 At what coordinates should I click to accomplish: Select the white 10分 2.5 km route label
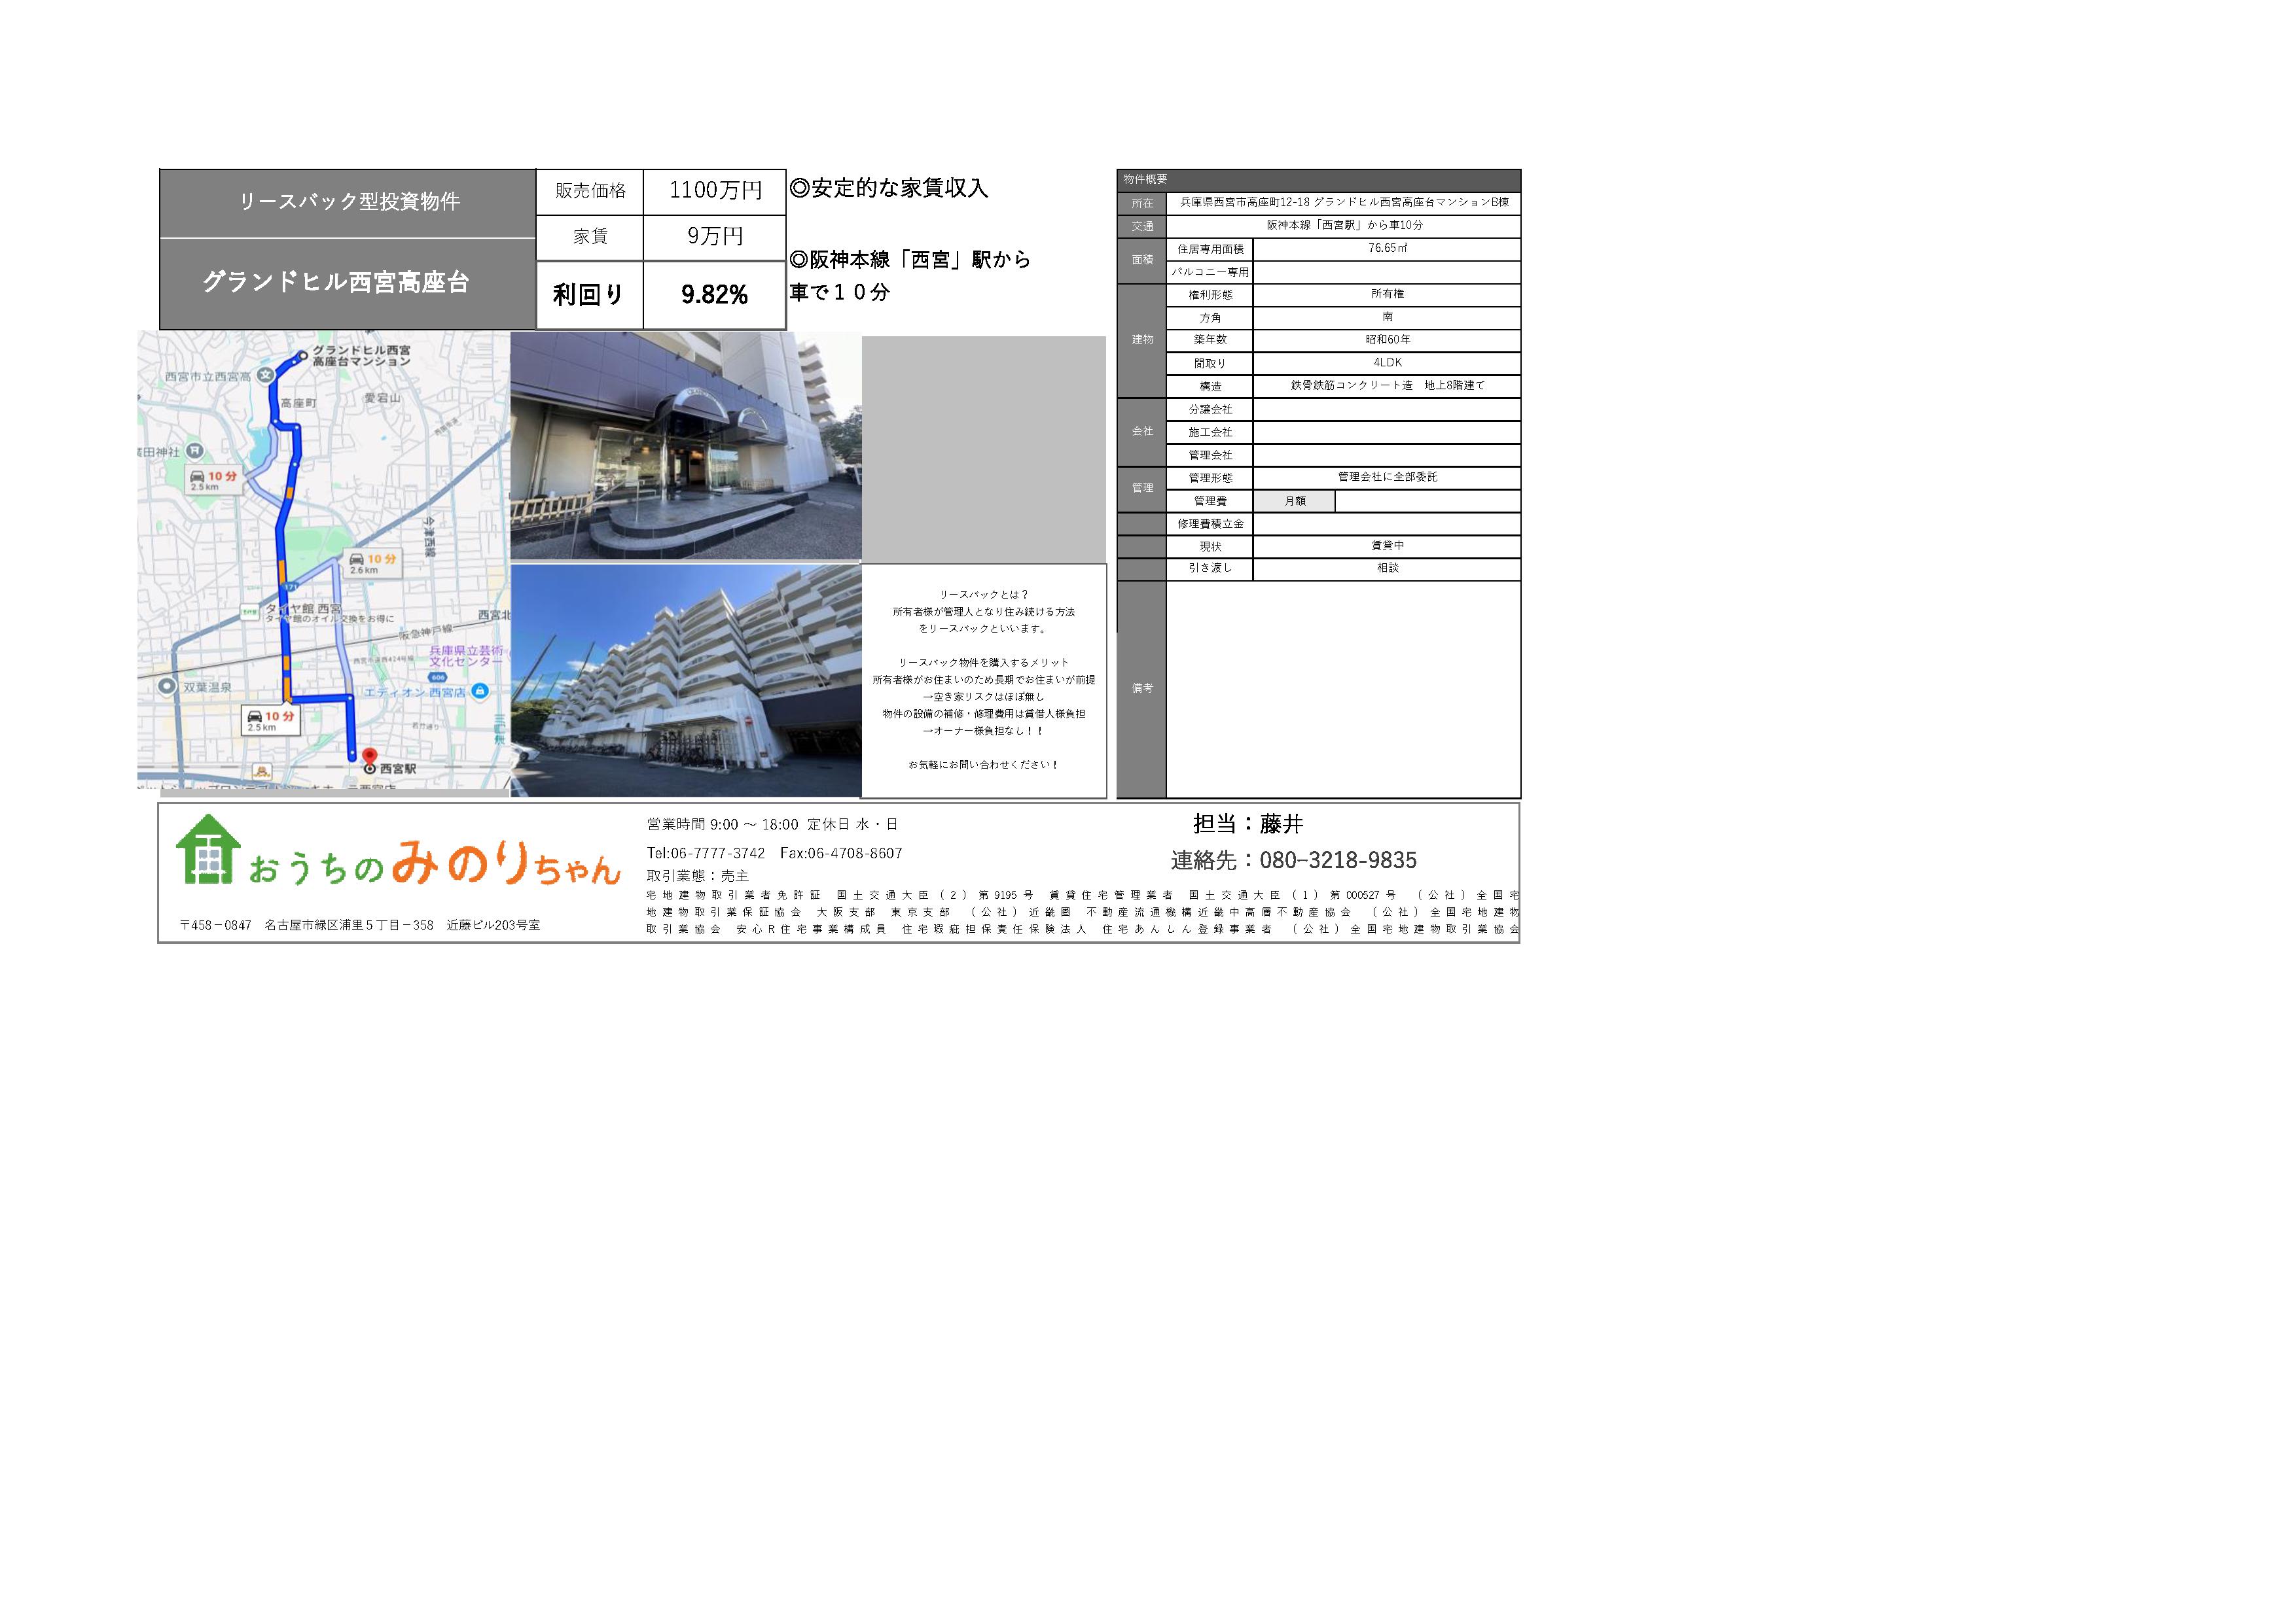[271, 720]
